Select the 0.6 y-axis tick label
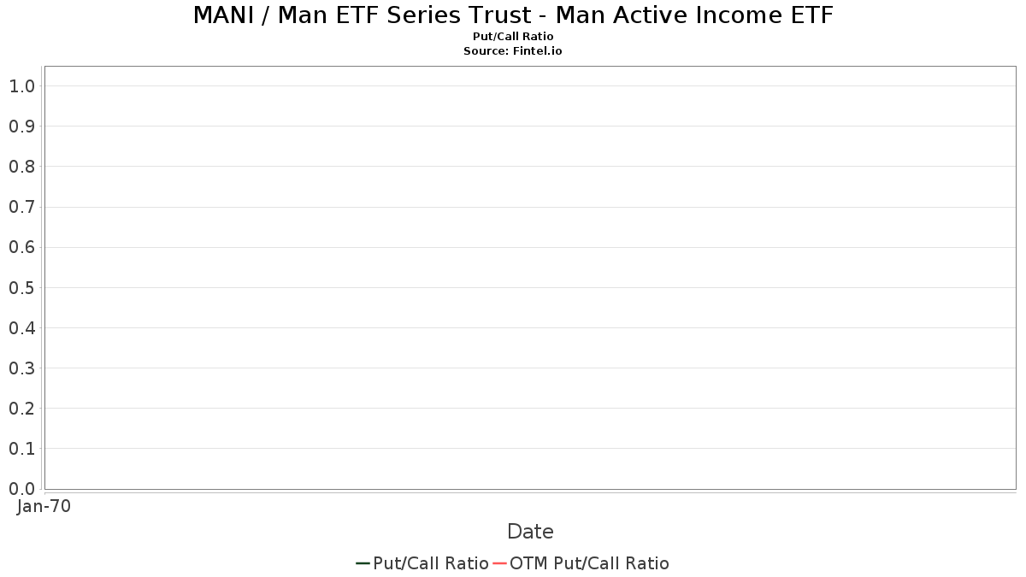Image resolution: width=1026 pixels, height=577 pixels. [x=21, y=247]
